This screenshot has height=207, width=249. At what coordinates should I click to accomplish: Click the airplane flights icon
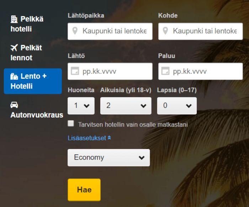pyautogui.click(x=14, y=48)
